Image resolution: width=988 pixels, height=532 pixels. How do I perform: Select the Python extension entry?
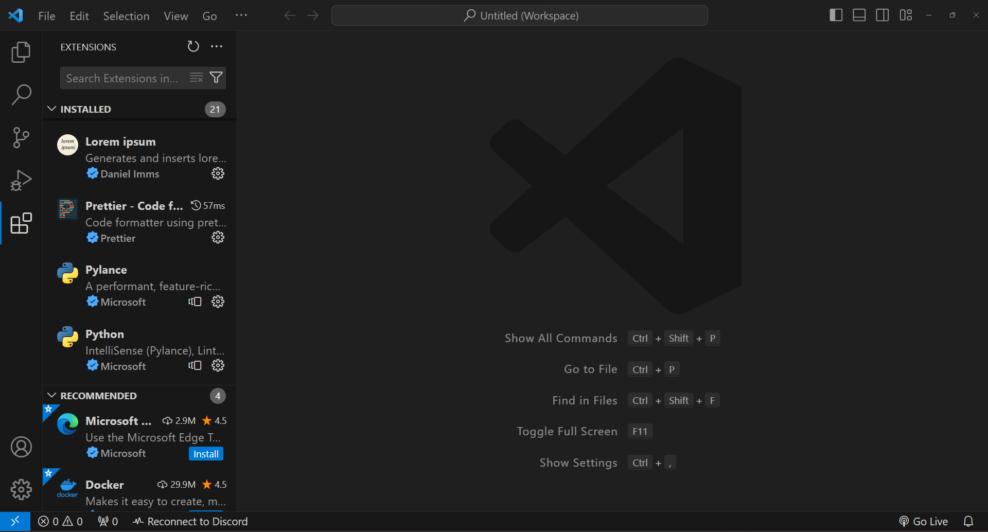[139, 350]
